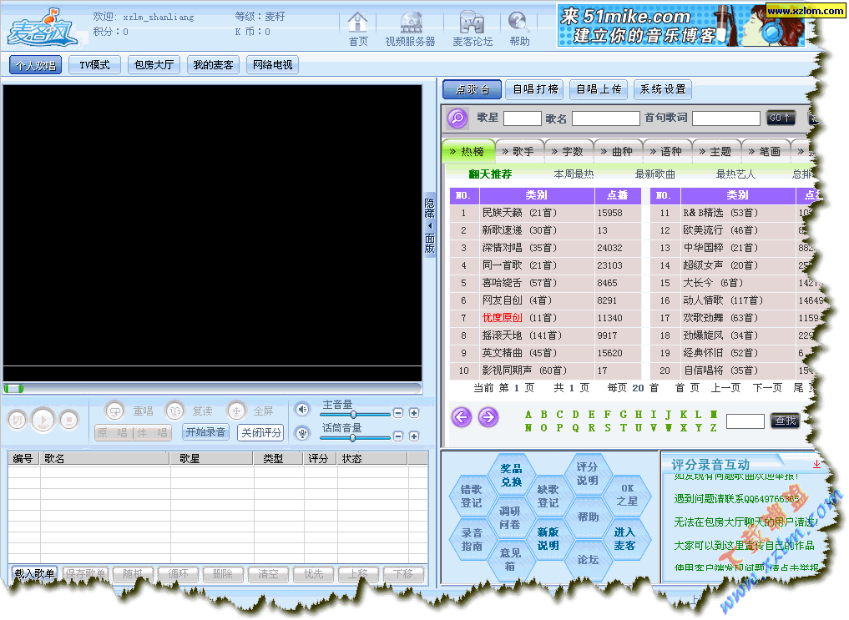Toggle the 关闭评分 scoring button
This screenshot has width=849, height=620.
[260, 432]
